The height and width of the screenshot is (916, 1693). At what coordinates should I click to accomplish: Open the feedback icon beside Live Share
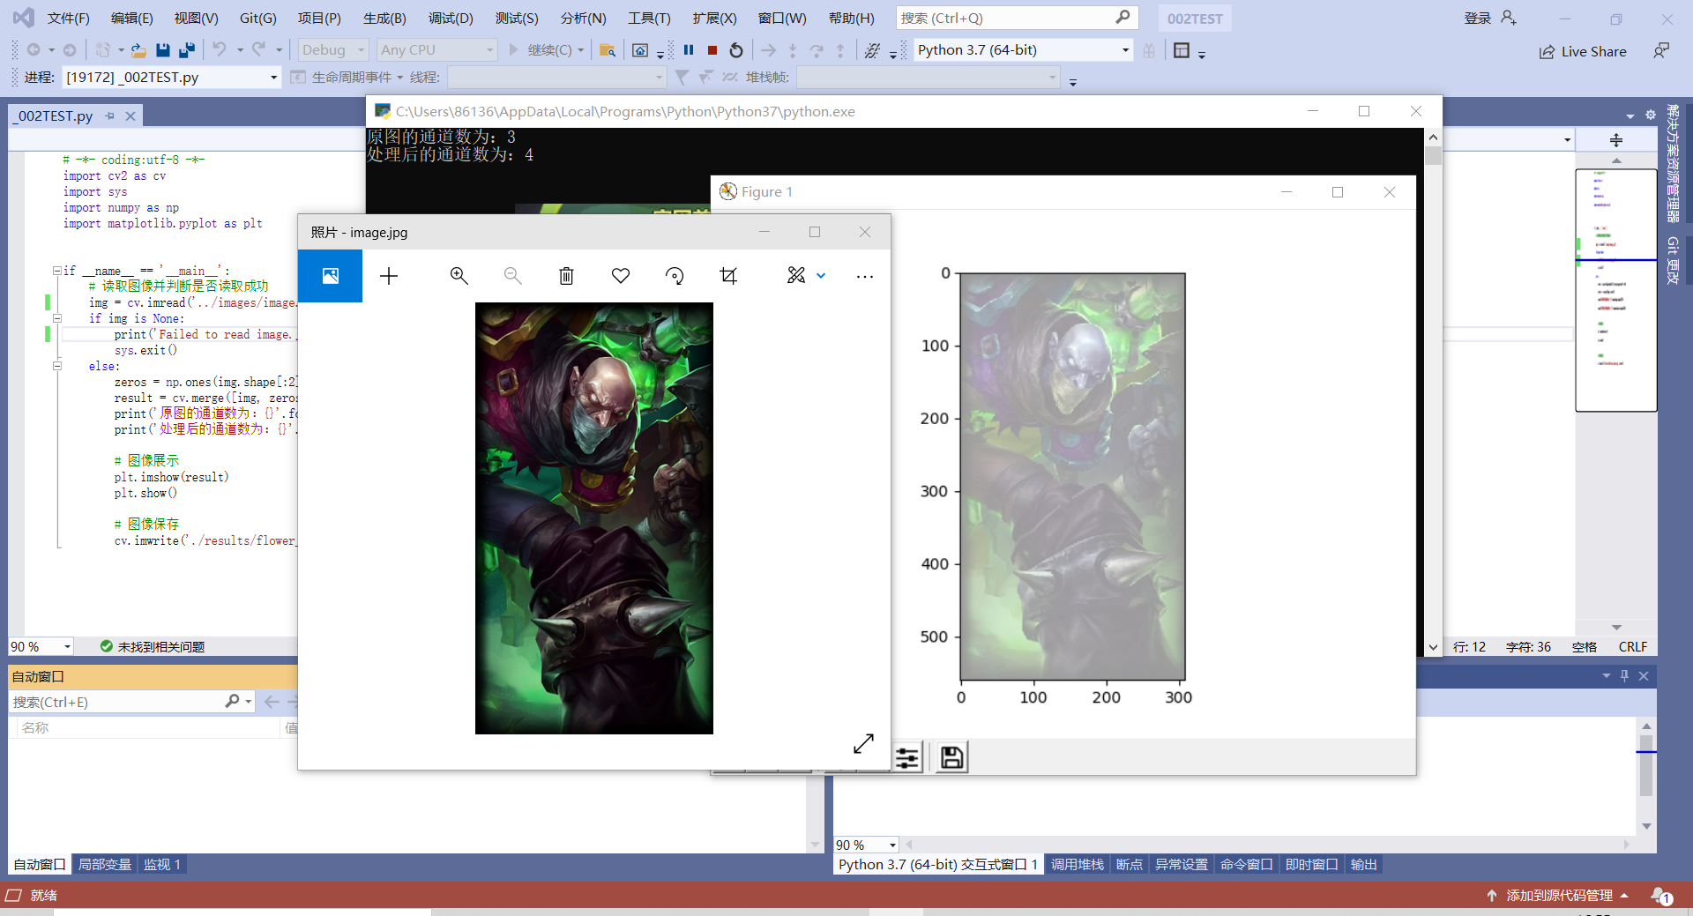(1661, 51)
